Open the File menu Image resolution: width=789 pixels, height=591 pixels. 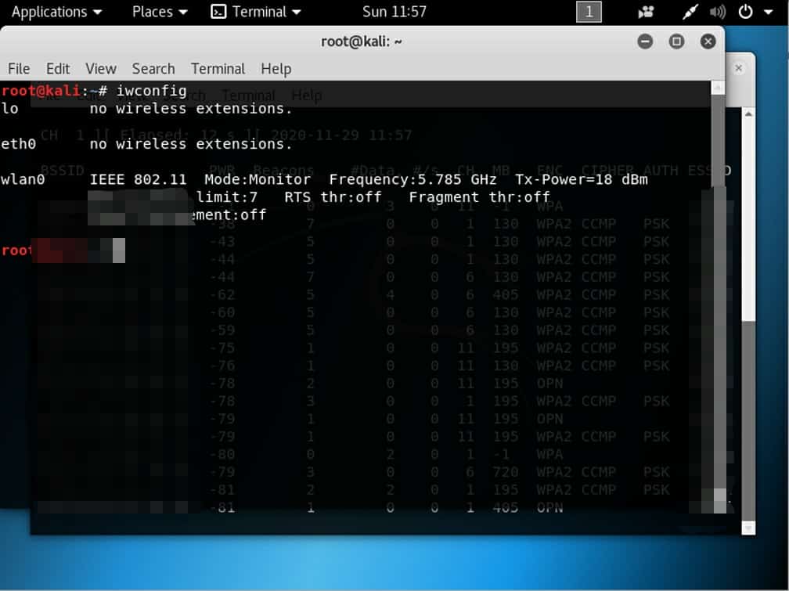tap(19, 69)
